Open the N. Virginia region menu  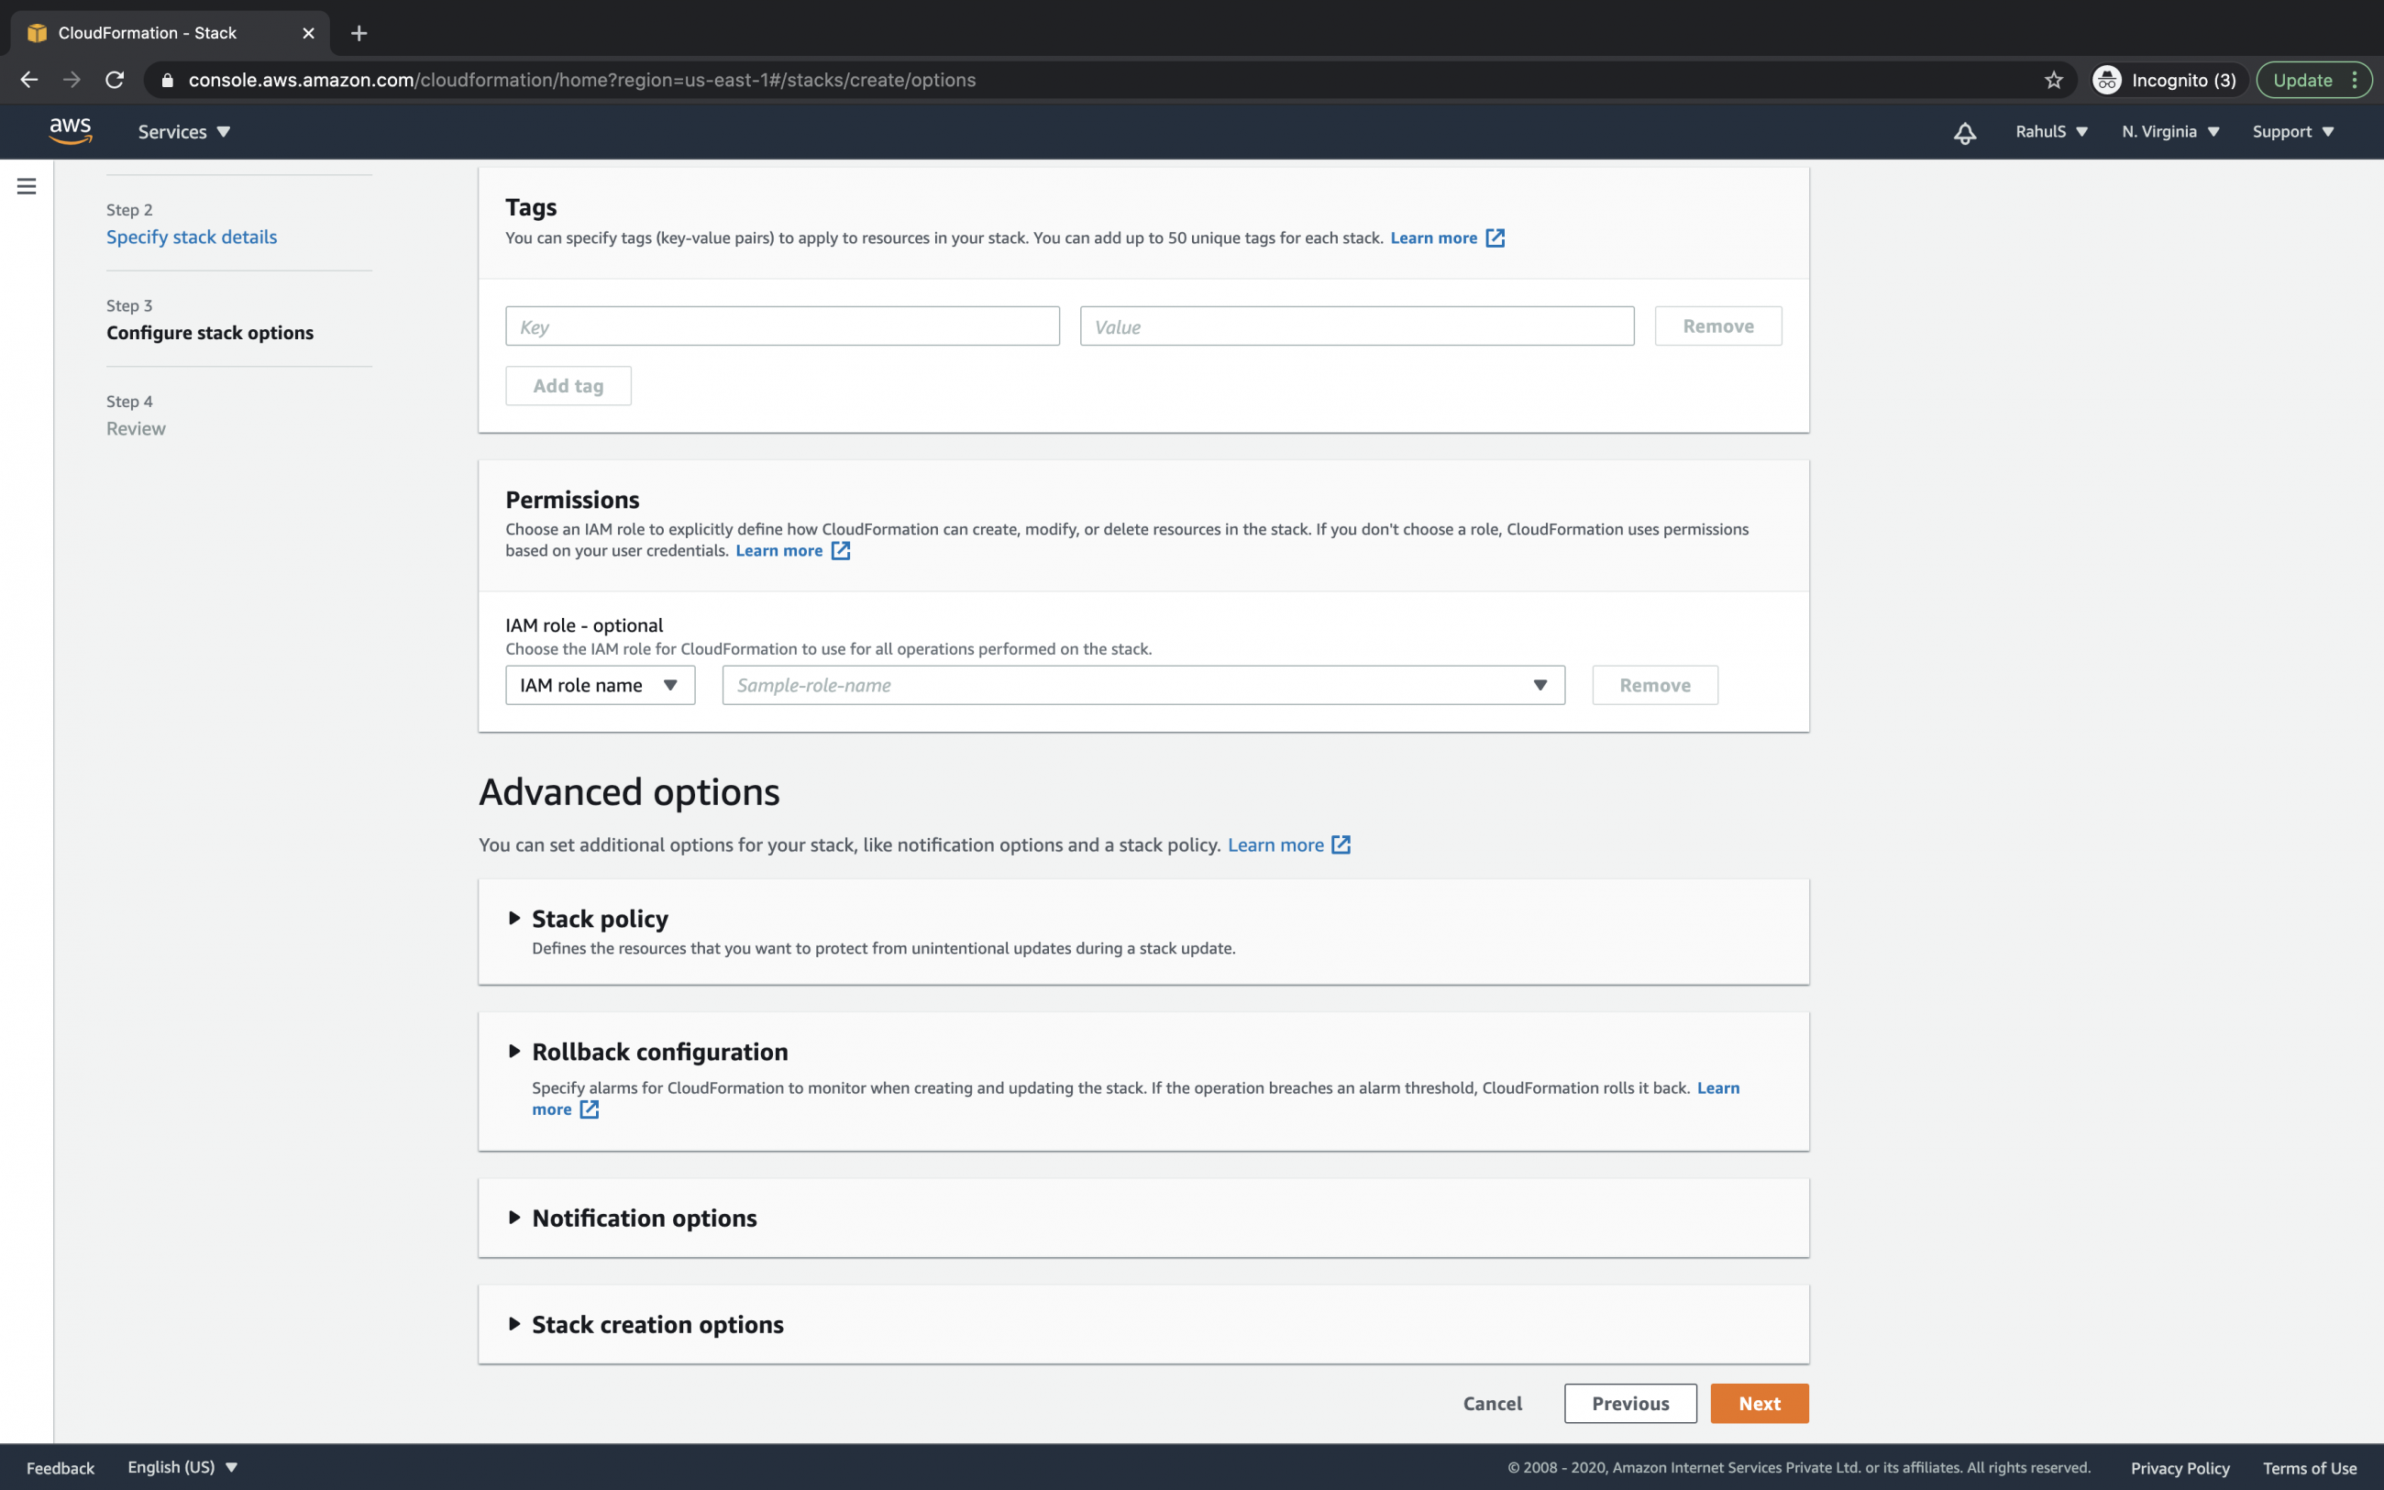(x=2170, y=132)
